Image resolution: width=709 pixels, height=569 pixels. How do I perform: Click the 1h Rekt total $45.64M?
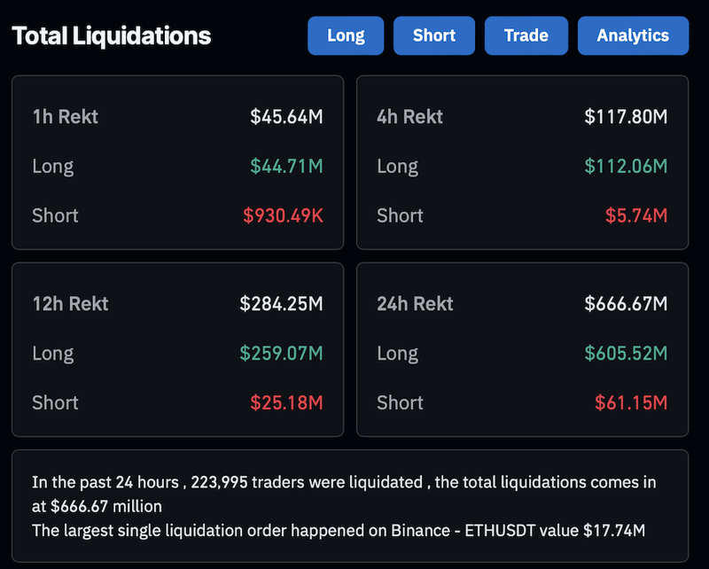point(286,116)
